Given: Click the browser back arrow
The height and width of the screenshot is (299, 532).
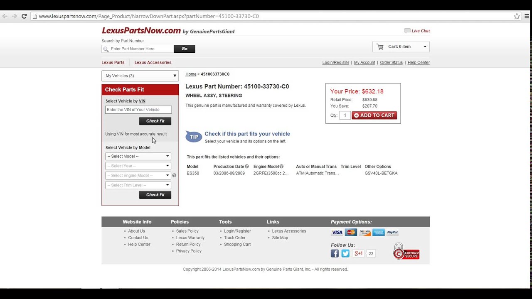Looking at the screenshot, I should click(x=5, y=16).
